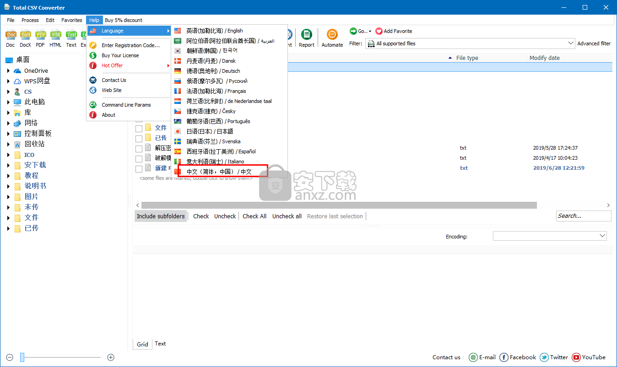Switch to the Grid tab

(142, 344)
